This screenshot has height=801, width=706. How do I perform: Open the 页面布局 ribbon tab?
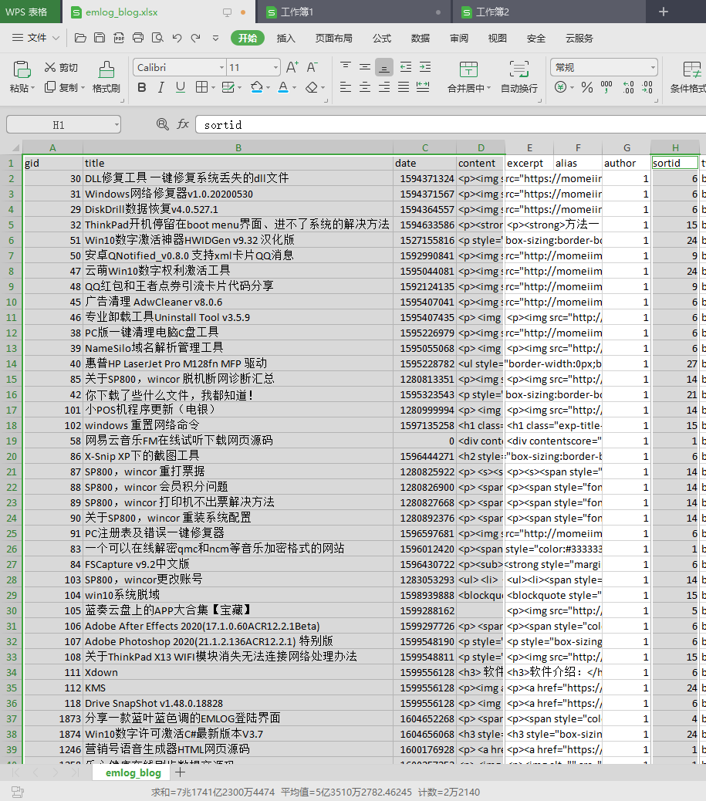tap(333, 39)
